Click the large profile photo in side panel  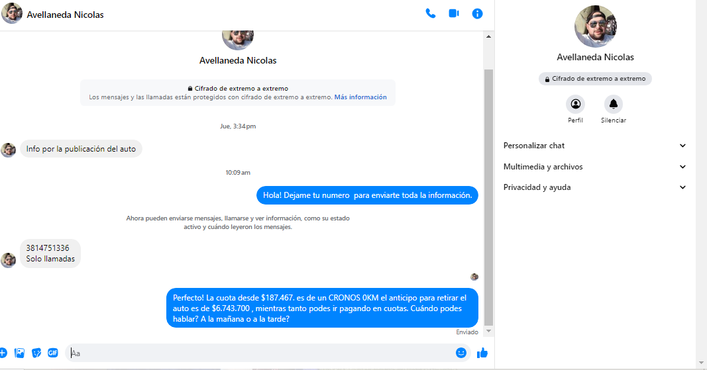[595, 26]
